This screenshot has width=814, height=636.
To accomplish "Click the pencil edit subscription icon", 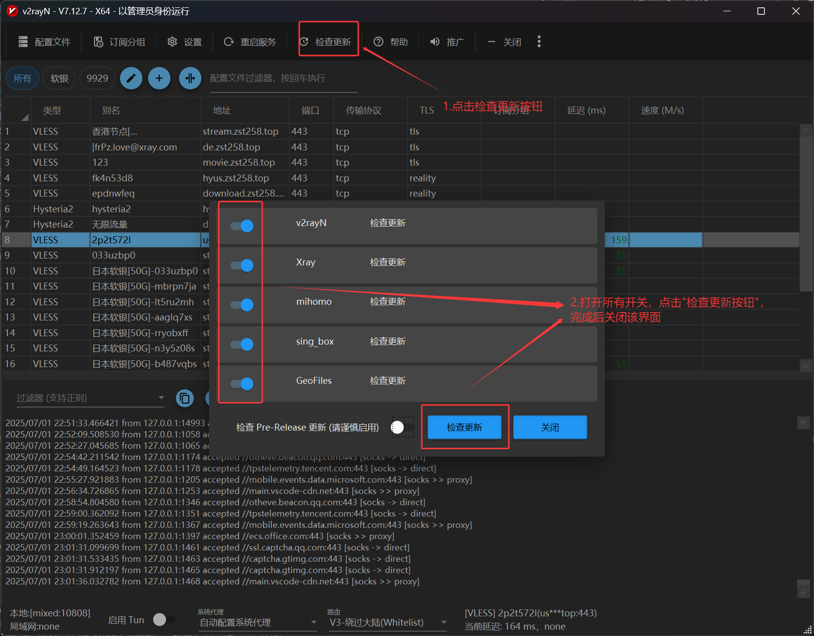I will [131, 78].
